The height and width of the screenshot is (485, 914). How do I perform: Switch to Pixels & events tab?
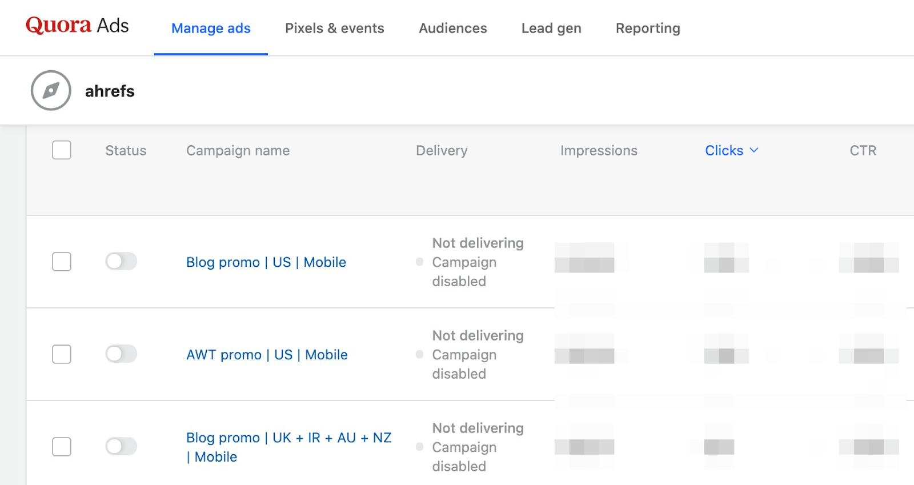334,29
